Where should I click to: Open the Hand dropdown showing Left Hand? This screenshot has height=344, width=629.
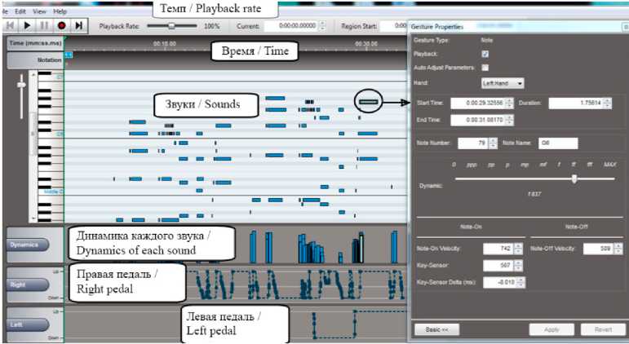tap(503, 83)
